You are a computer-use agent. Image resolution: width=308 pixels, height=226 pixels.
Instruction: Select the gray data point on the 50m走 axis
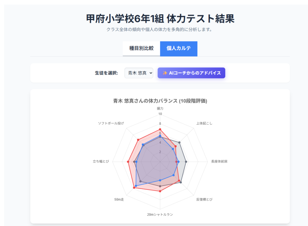pos(140,181)
